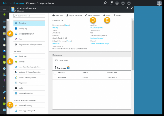The width and height of the screenshot is (164, 116).
Task: Click the New pool toolbar button
Action: [x=58, y=15]
